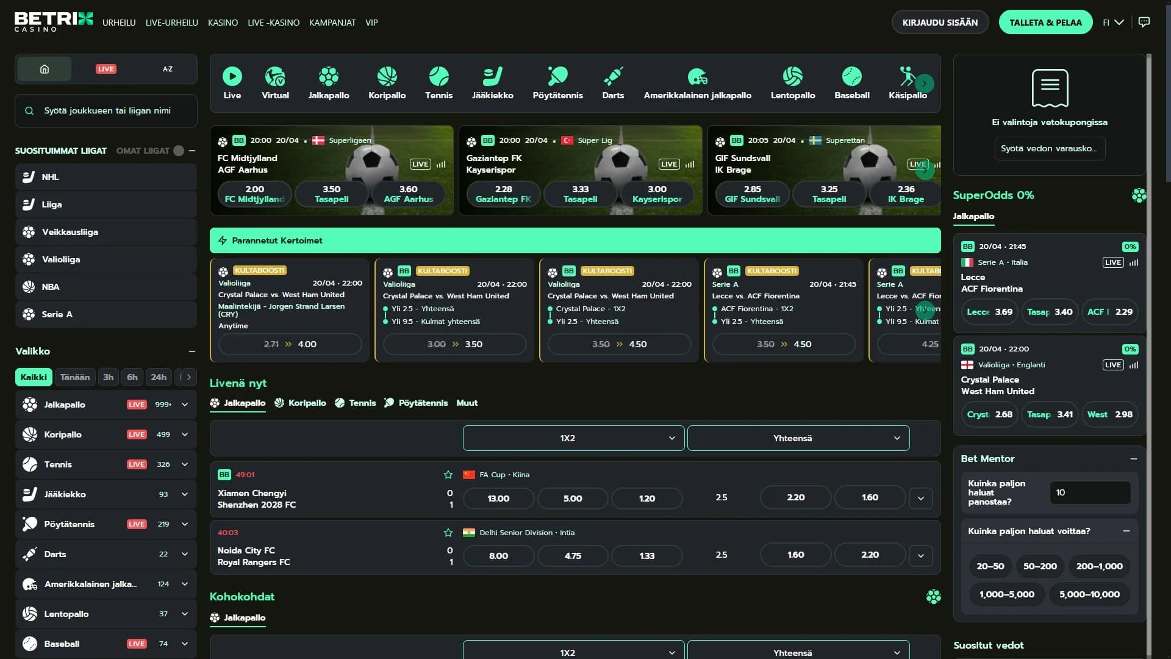Open Tennis from the sports carousel
1171x659 pixels.
439,83
